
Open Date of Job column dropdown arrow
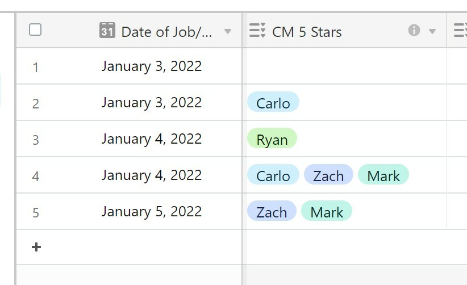coord(228,31)
